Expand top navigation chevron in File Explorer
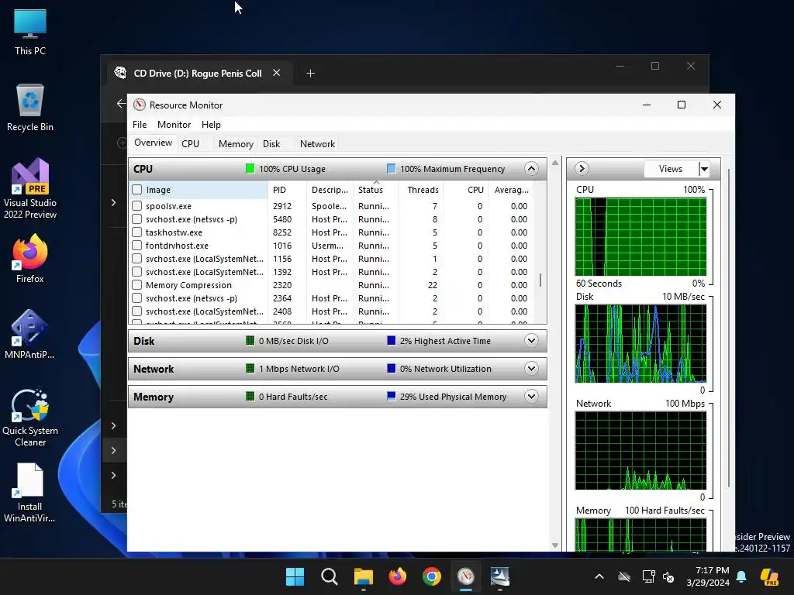Image resolution: width=794 pixels, height=595 pixels. (113, 203)
